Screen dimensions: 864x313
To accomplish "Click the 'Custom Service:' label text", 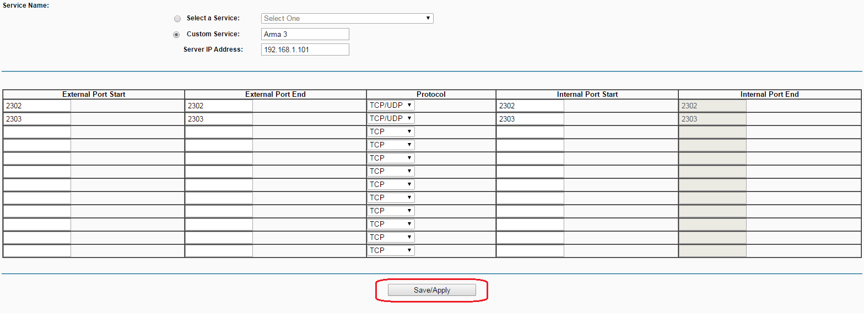I will click(x=213, y=34).
